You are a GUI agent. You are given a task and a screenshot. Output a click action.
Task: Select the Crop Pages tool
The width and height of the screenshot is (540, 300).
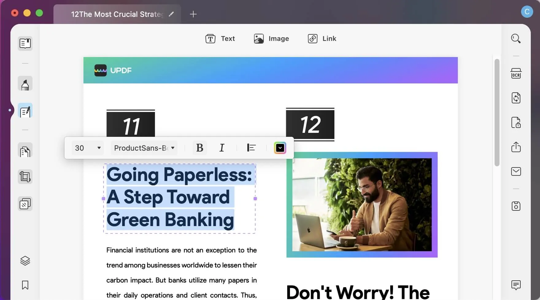tap(25, 177)
